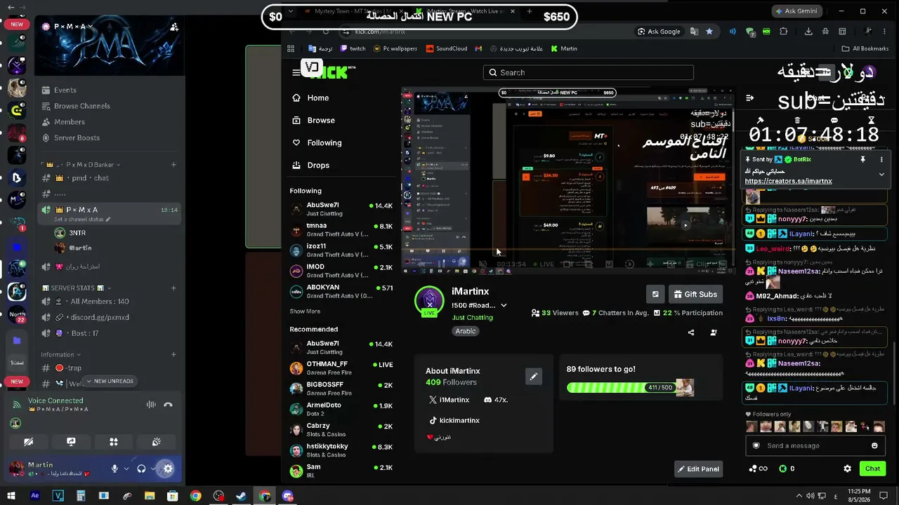Toggle the Kick sidebar hamburger menu
This screenshot has width=899, height=505.
pyautogui.click(x=296, y=72)
